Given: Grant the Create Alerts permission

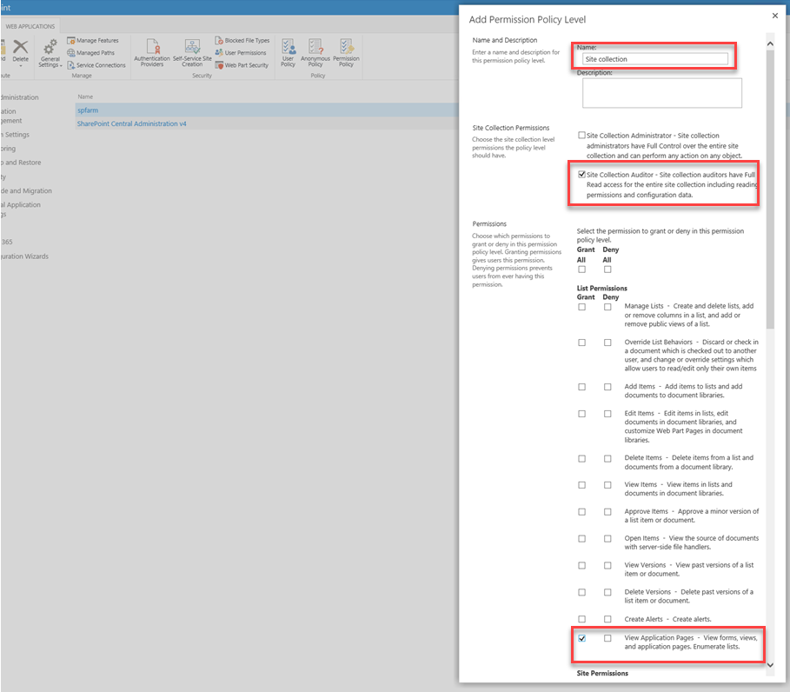Looking at the screenshot, I should (582, 619).
